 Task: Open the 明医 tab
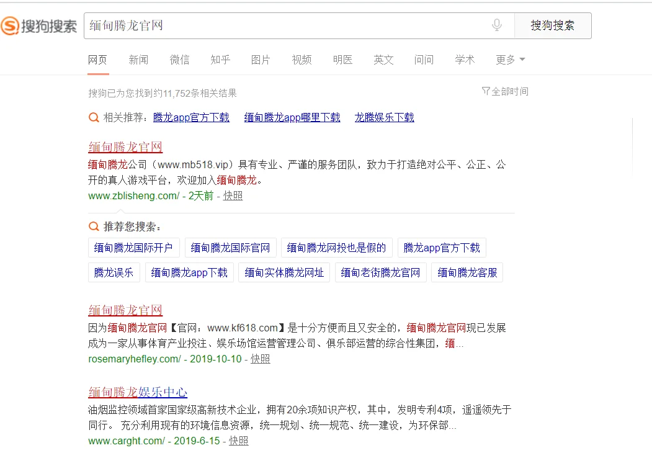pyautogui.click(x=342, y=60)
